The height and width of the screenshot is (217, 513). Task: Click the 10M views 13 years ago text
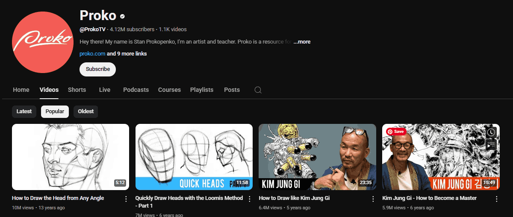pyautogui.click(x=38, y=208)
